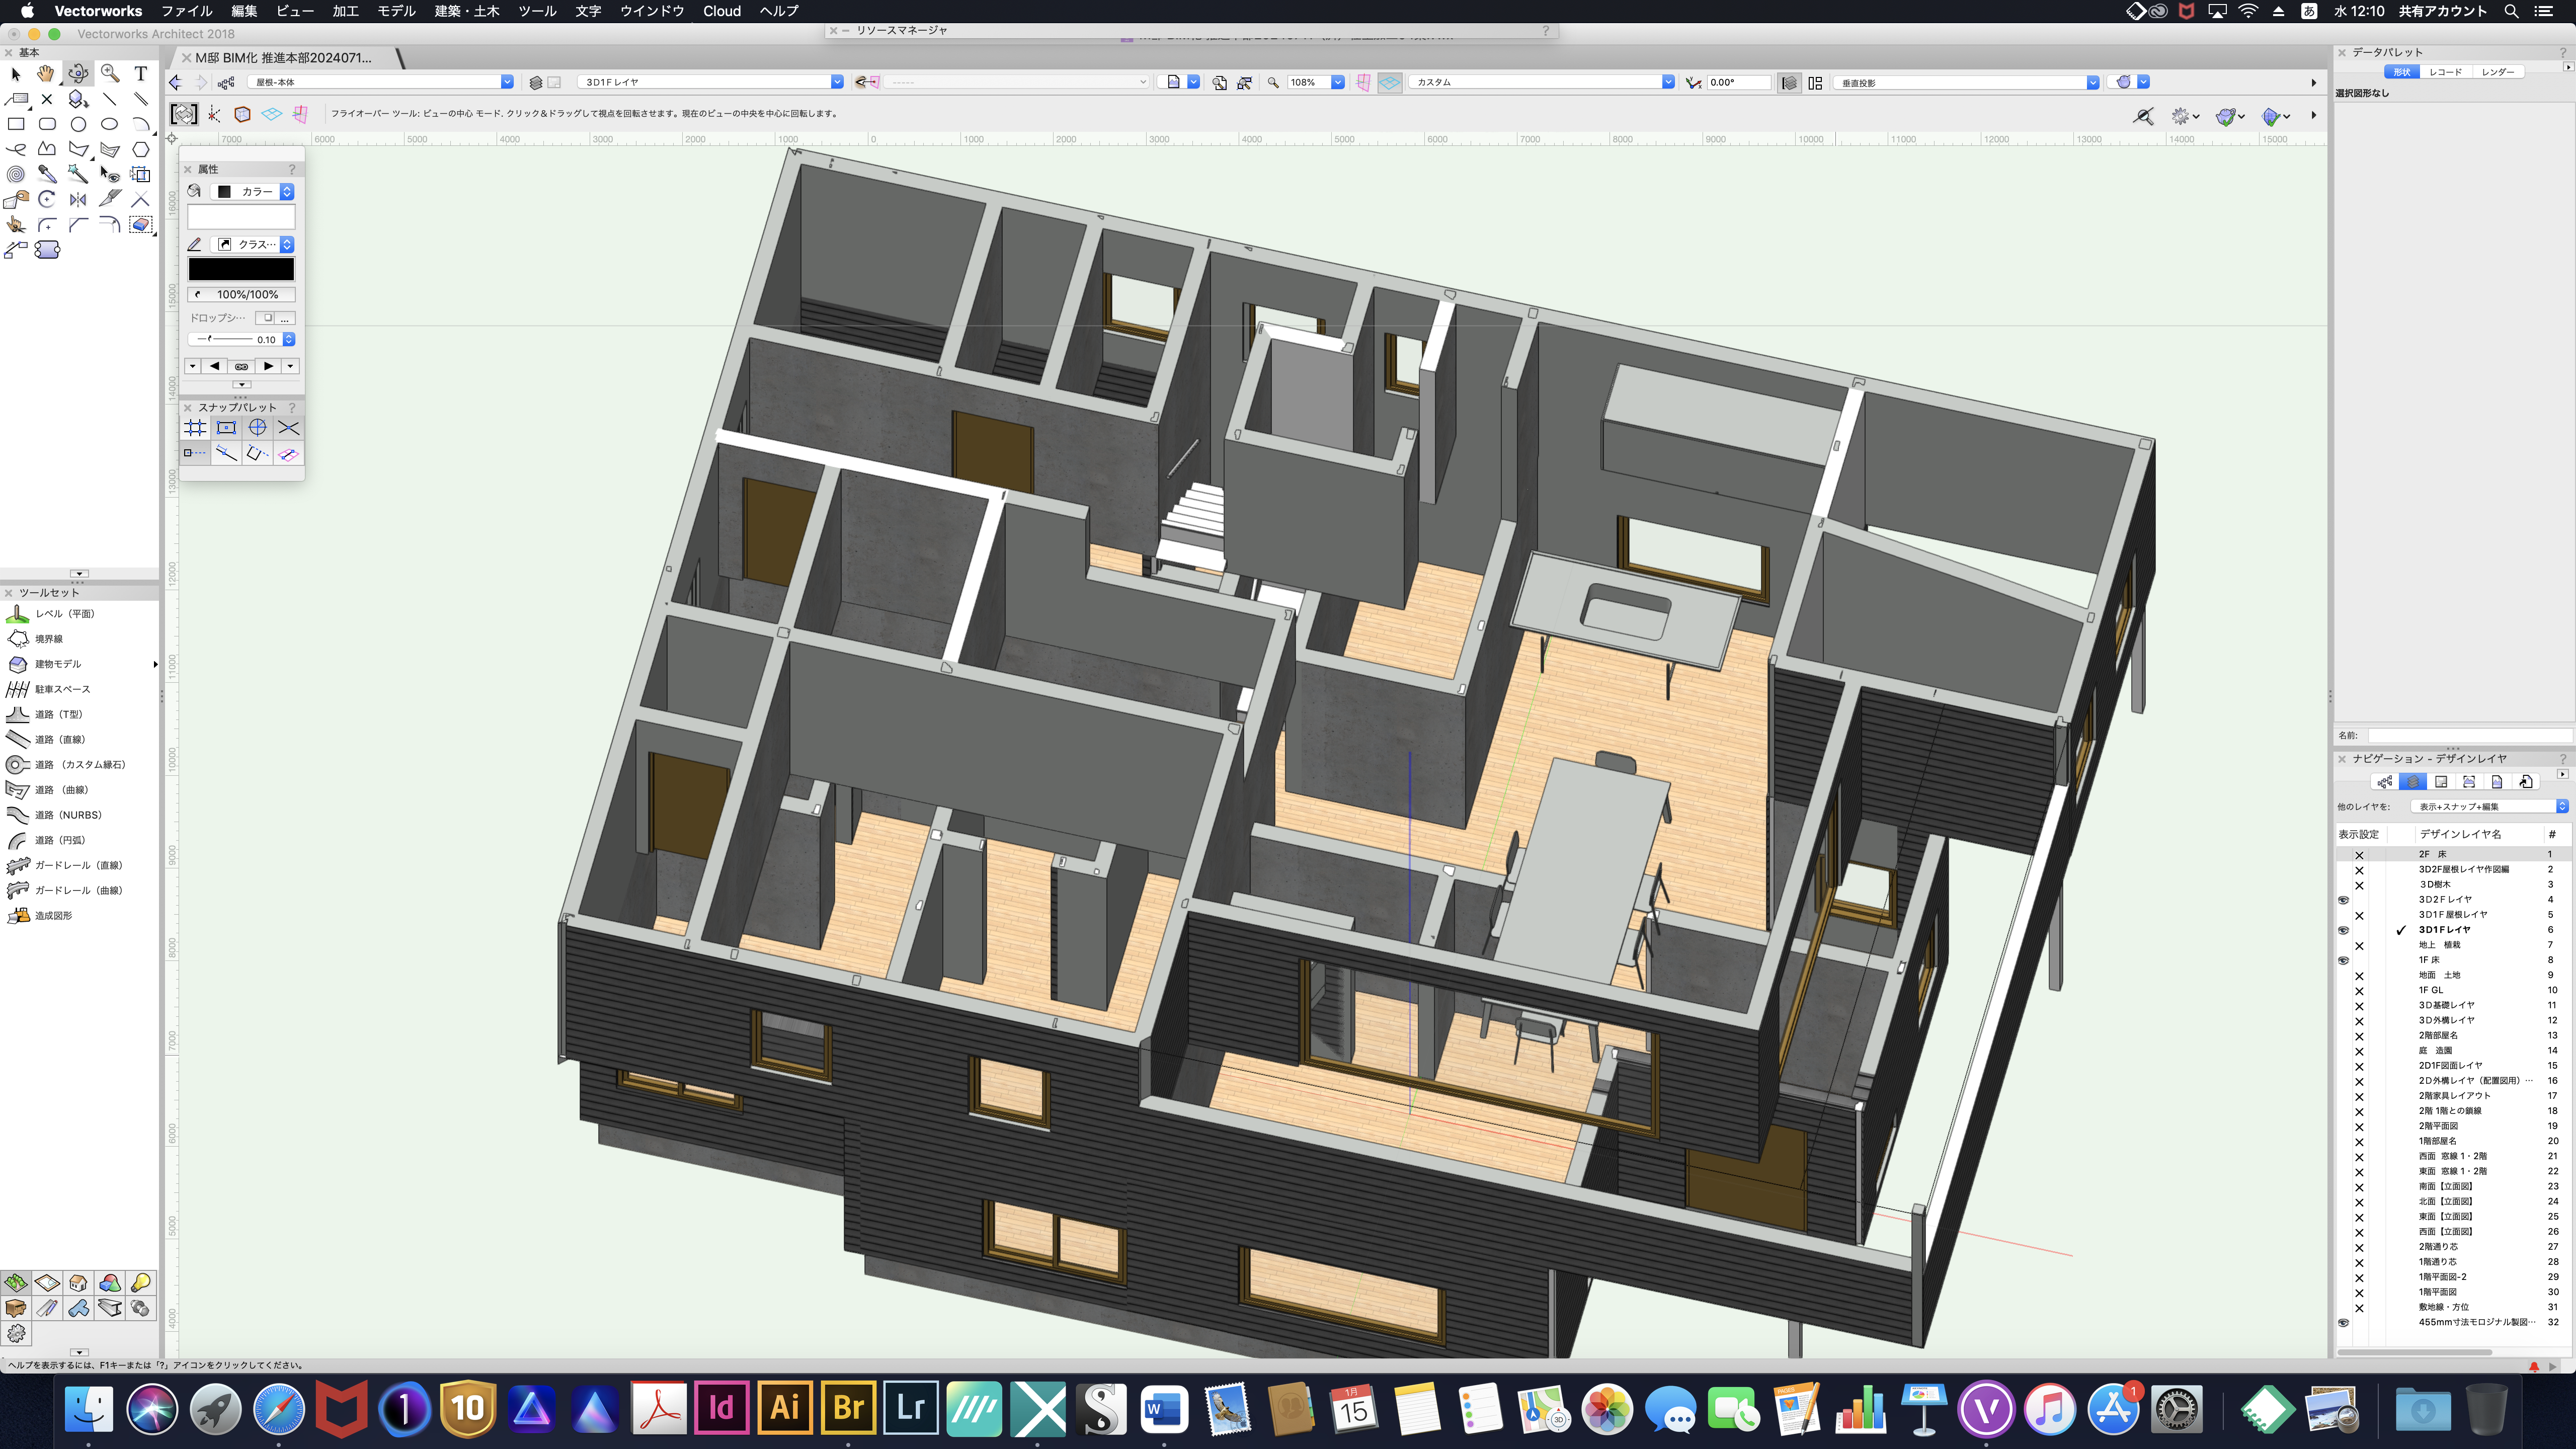Open the モデル menu
Viewport: 2576px width, 1449px height.
coord(396,11)
